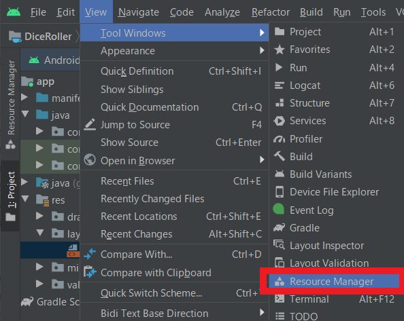
Task: Open the Project tool window entry
Action: click(336, 32)
